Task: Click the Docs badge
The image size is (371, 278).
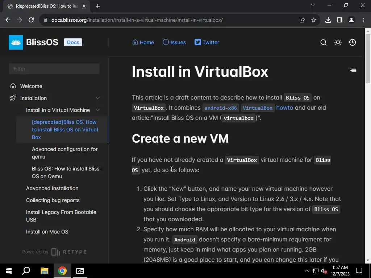Action: (x=73, y=42)
